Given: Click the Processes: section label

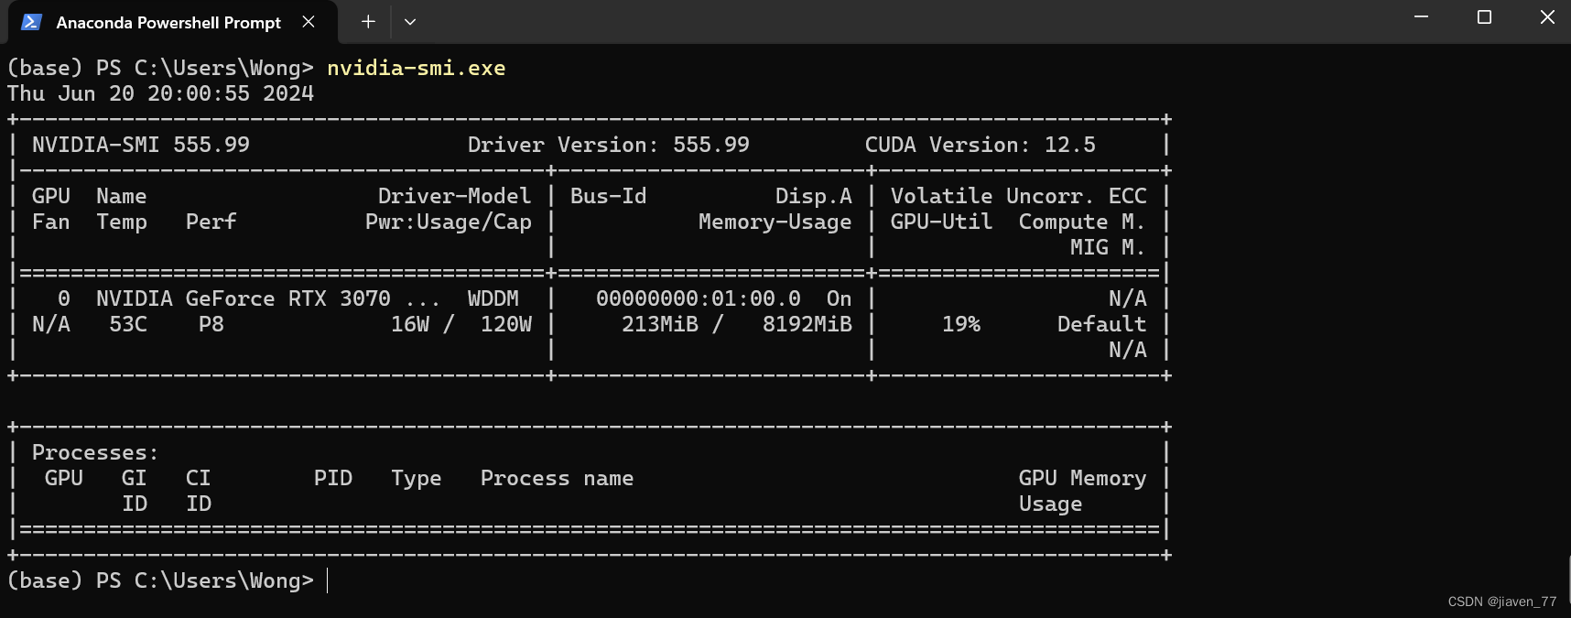Looking at the screenshot, I should click(96, 452).
